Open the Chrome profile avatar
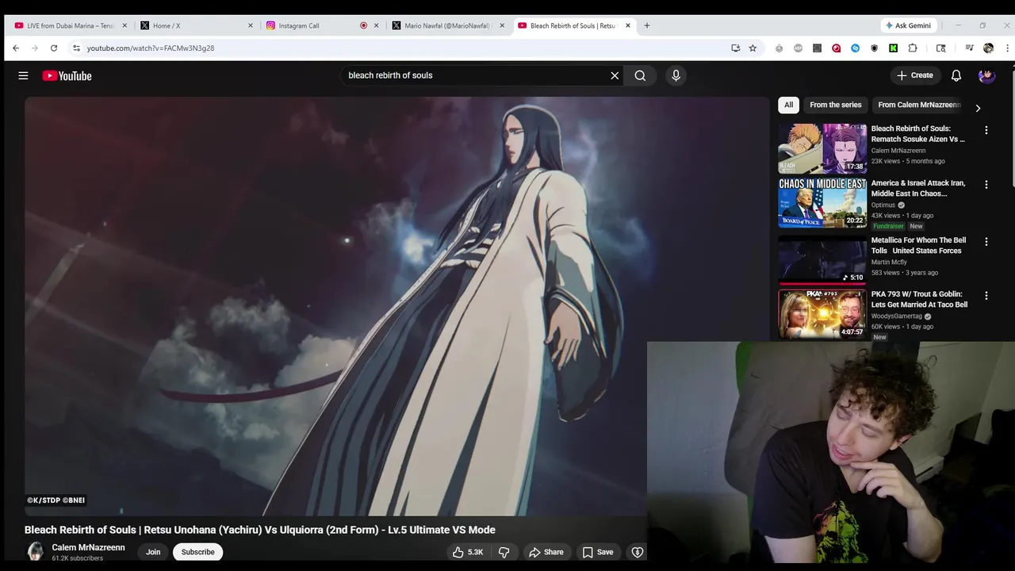This screenshot has width=1015, height=571. pos(988,48)
